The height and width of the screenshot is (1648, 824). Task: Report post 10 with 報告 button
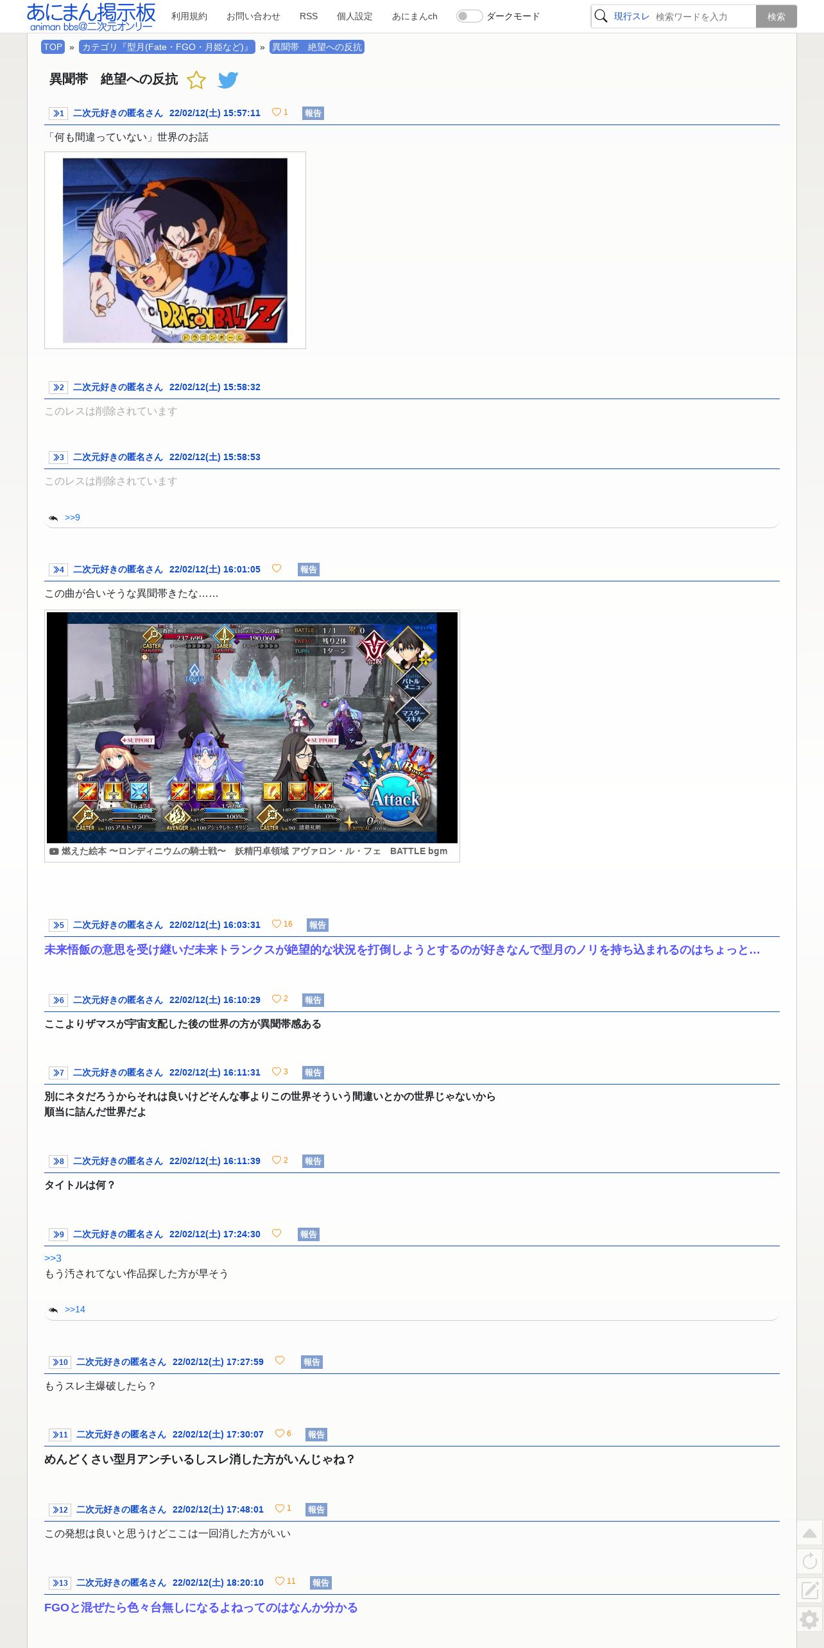coord(312,1362)
